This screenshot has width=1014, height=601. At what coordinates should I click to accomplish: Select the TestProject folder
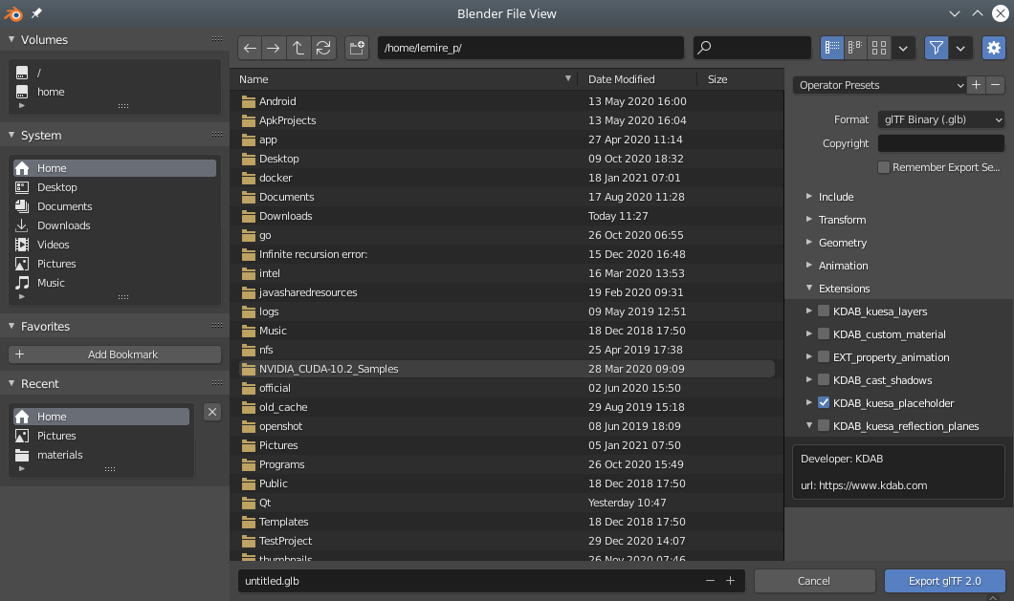point(506,541)
